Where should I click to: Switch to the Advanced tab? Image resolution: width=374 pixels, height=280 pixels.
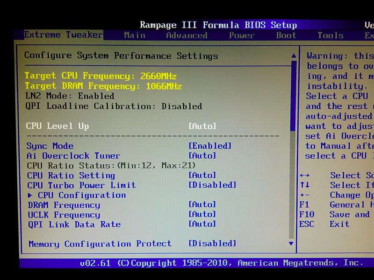click(187, 35)
